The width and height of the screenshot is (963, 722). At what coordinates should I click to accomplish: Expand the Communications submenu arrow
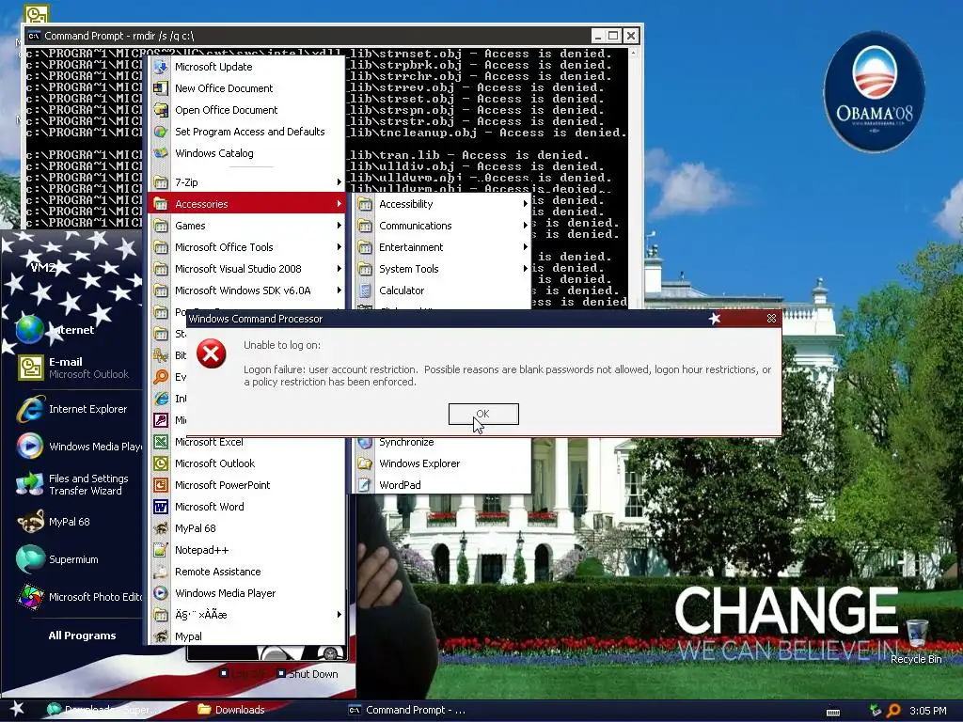coord(525,226)
